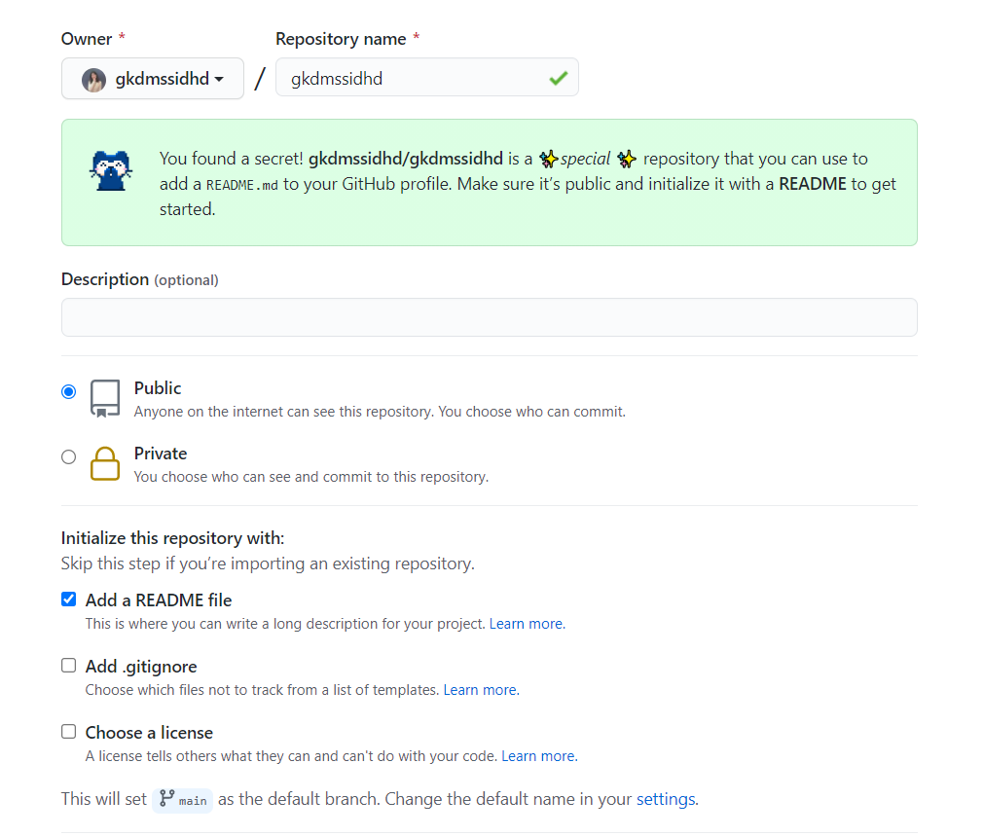Click the 'Add .gitignore' label

[141, 667]
